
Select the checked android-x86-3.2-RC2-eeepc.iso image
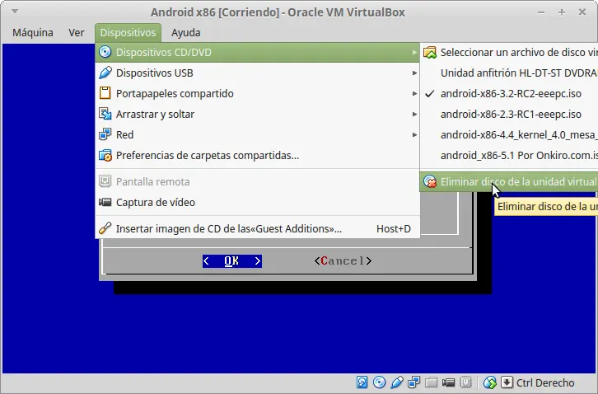click(x=509, y=93)
